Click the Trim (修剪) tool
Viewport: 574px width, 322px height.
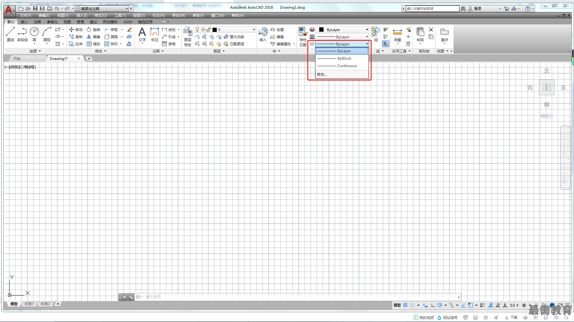click(111, 30)
